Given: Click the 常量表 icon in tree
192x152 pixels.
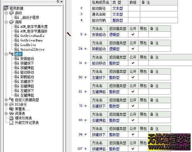Looking at the screenshot, I should 11,109.
